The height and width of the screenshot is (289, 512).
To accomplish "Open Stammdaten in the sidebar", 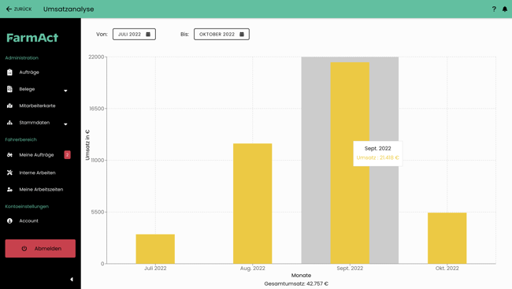I will (x=35, y=123).
